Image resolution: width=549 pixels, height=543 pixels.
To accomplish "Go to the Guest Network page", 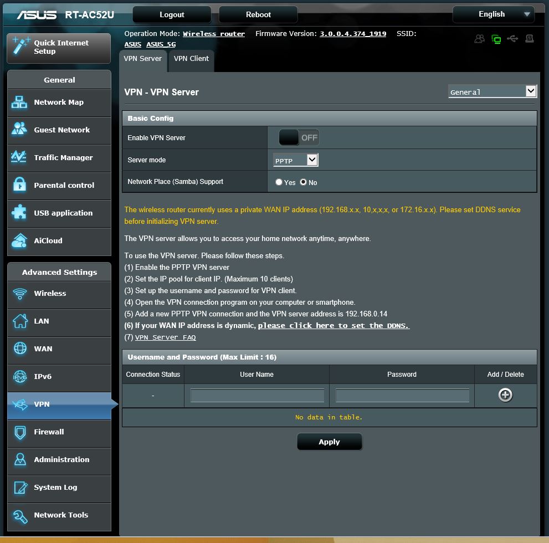I will pyautogui.click(x=59, y=130).
